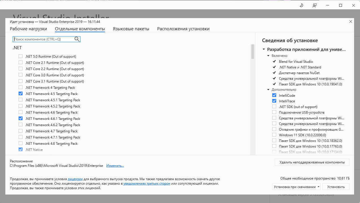The height and width of the screenshot is (203, 360).
Task: Uncheck .NET Framework 4.5 Targeting Pack
Action: (21, 94)
